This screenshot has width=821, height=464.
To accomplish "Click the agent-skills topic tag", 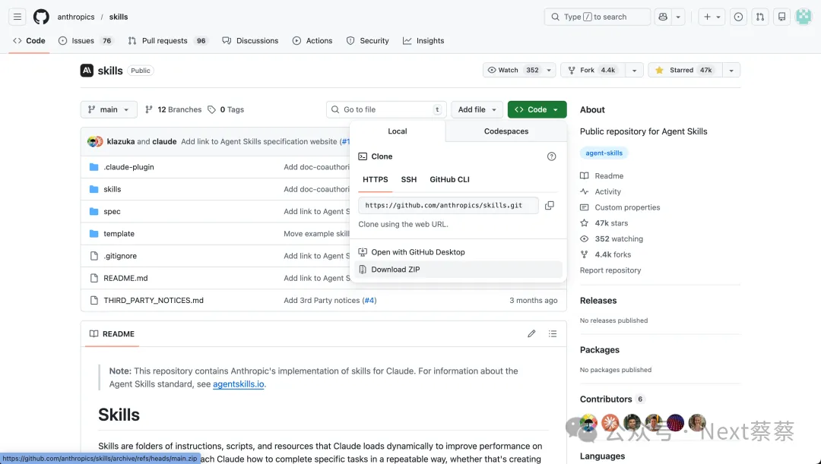I will [x=604, y=153].
